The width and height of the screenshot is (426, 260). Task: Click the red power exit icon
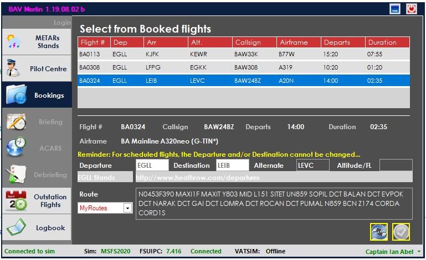(x=412, y=9)
